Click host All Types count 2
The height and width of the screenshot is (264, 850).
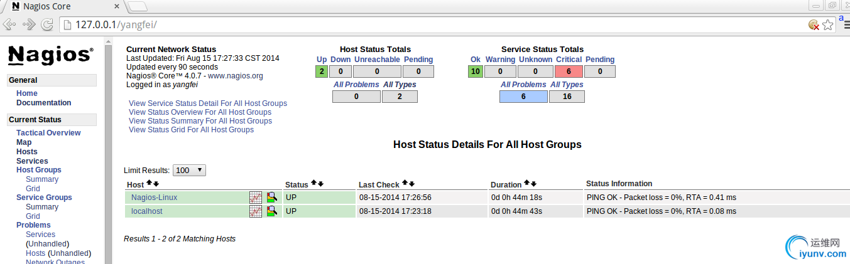(x=400, y=96)
